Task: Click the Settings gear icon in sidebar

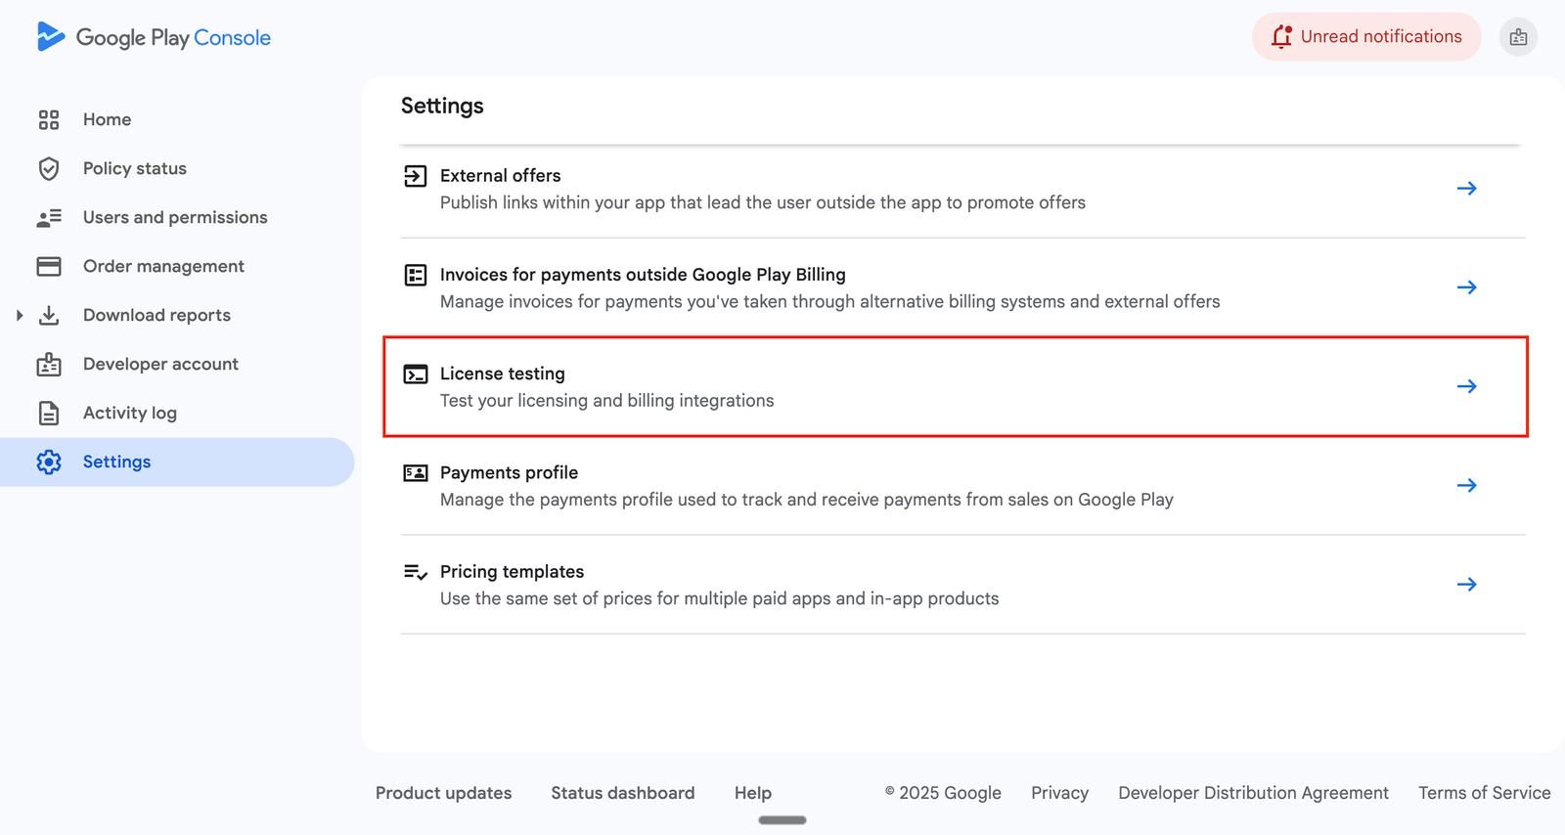Action: [49, 461]
